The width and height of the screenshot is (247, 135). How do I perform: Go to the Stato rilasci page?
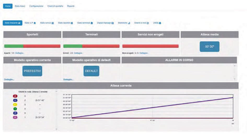[20, 6]
